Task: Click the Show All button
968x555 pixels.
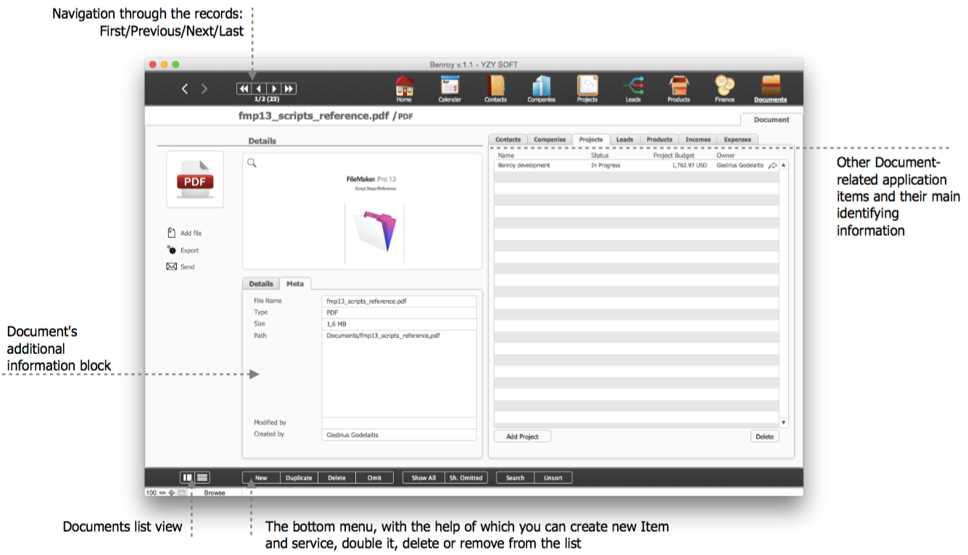Action: pyautogui.click(x=423, y=477)
